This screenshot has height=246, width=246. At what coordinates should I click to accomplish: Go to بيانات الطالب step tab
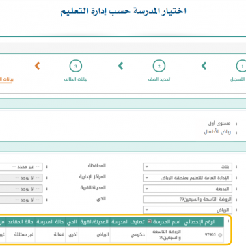[x=76, y=79]
